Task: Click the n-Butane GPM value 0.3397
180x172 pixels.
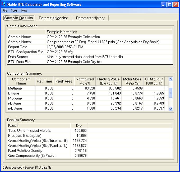Action: (x=159, y=108)
